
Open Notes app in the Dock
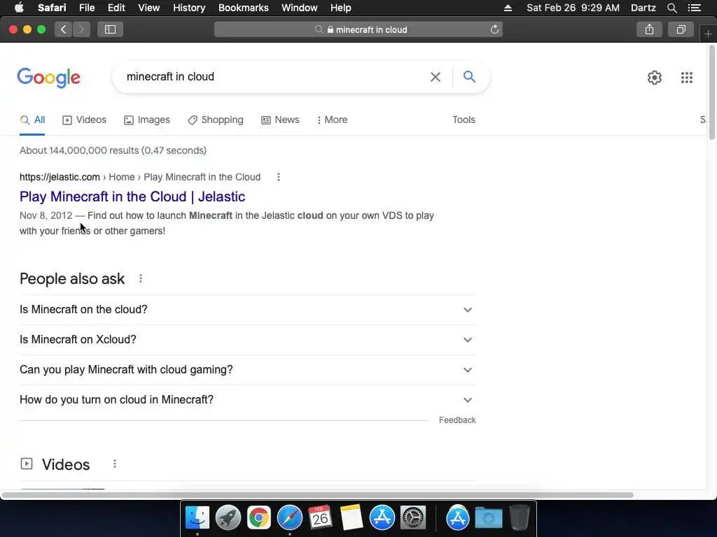click(351, 517)
